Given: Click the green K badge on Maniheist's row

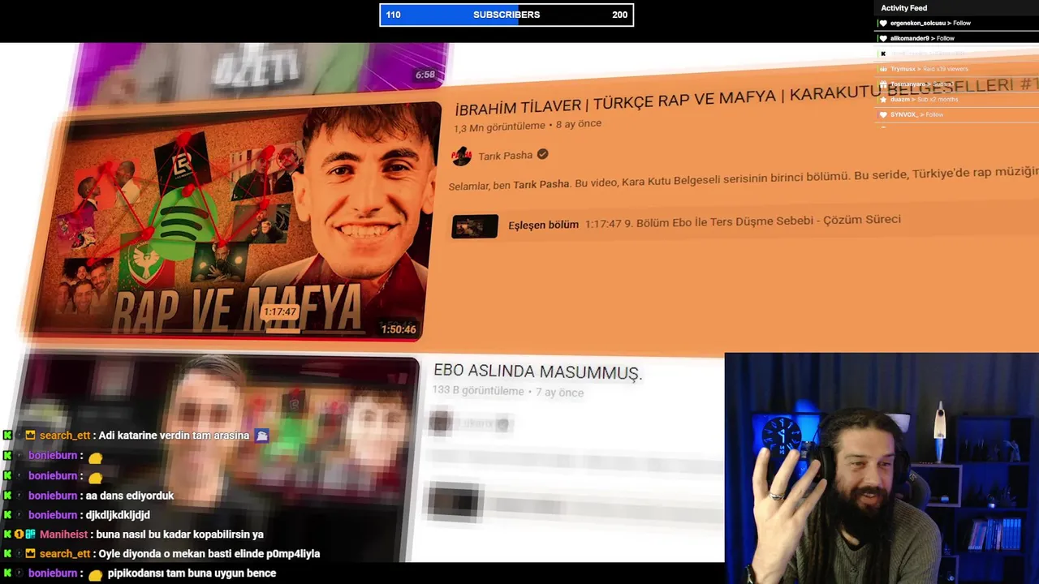Looking at the screenshot, I should pyautogui.click(x=8, y=535).
